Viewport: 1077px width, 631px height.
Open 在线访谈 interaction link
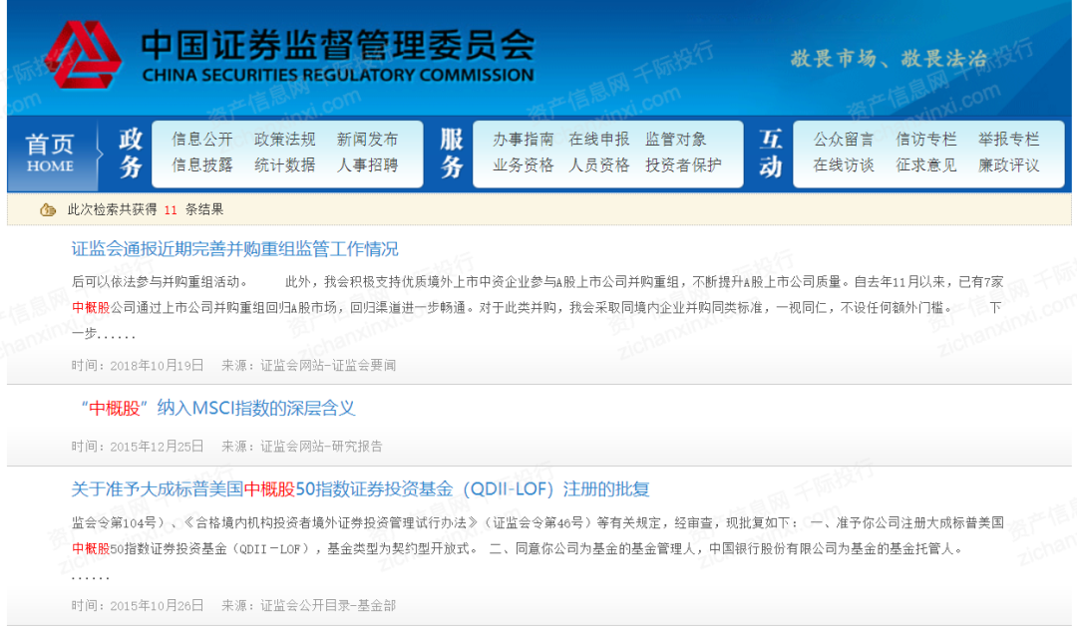pyautogui.click(x=844, y=164)
